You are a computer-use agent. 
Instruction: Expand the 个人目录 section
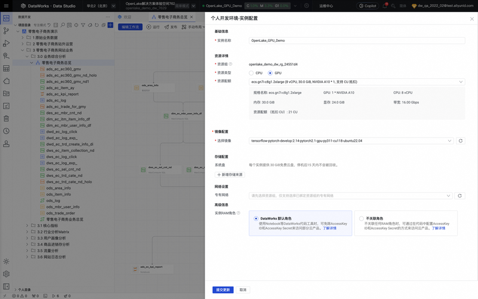coord(16,289)
